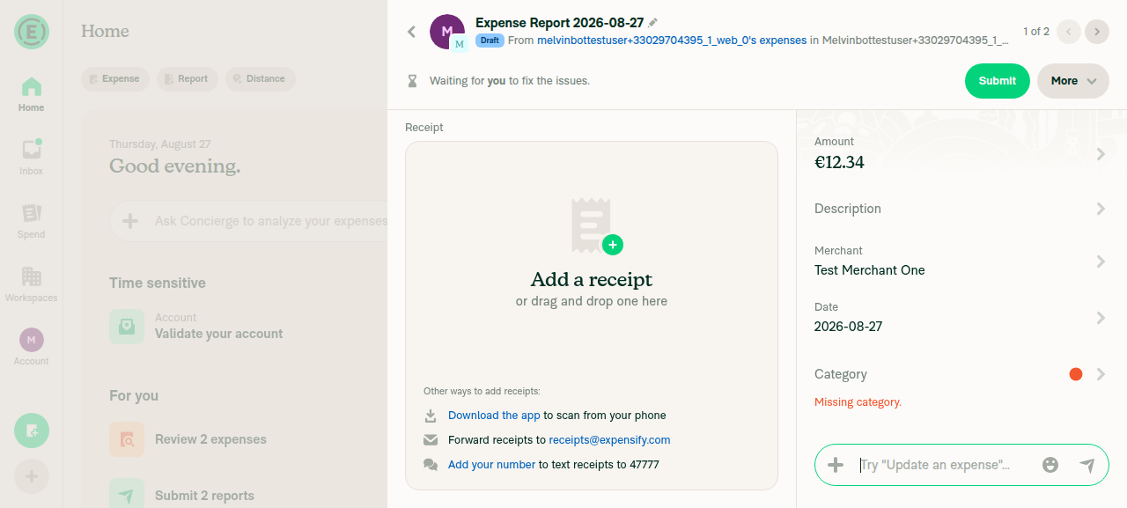The width and height of the screenshot is (1127, 508).
Task: Click the Expensify logo in the sidebar
Action: coord(31,32)
